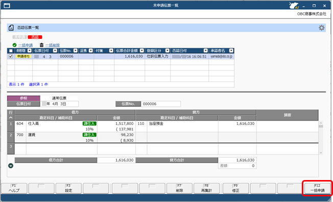This screenshot has width=333, height=202.
Task: Open the 否認日付 column filter dropdown
Action: click(205, 51)
